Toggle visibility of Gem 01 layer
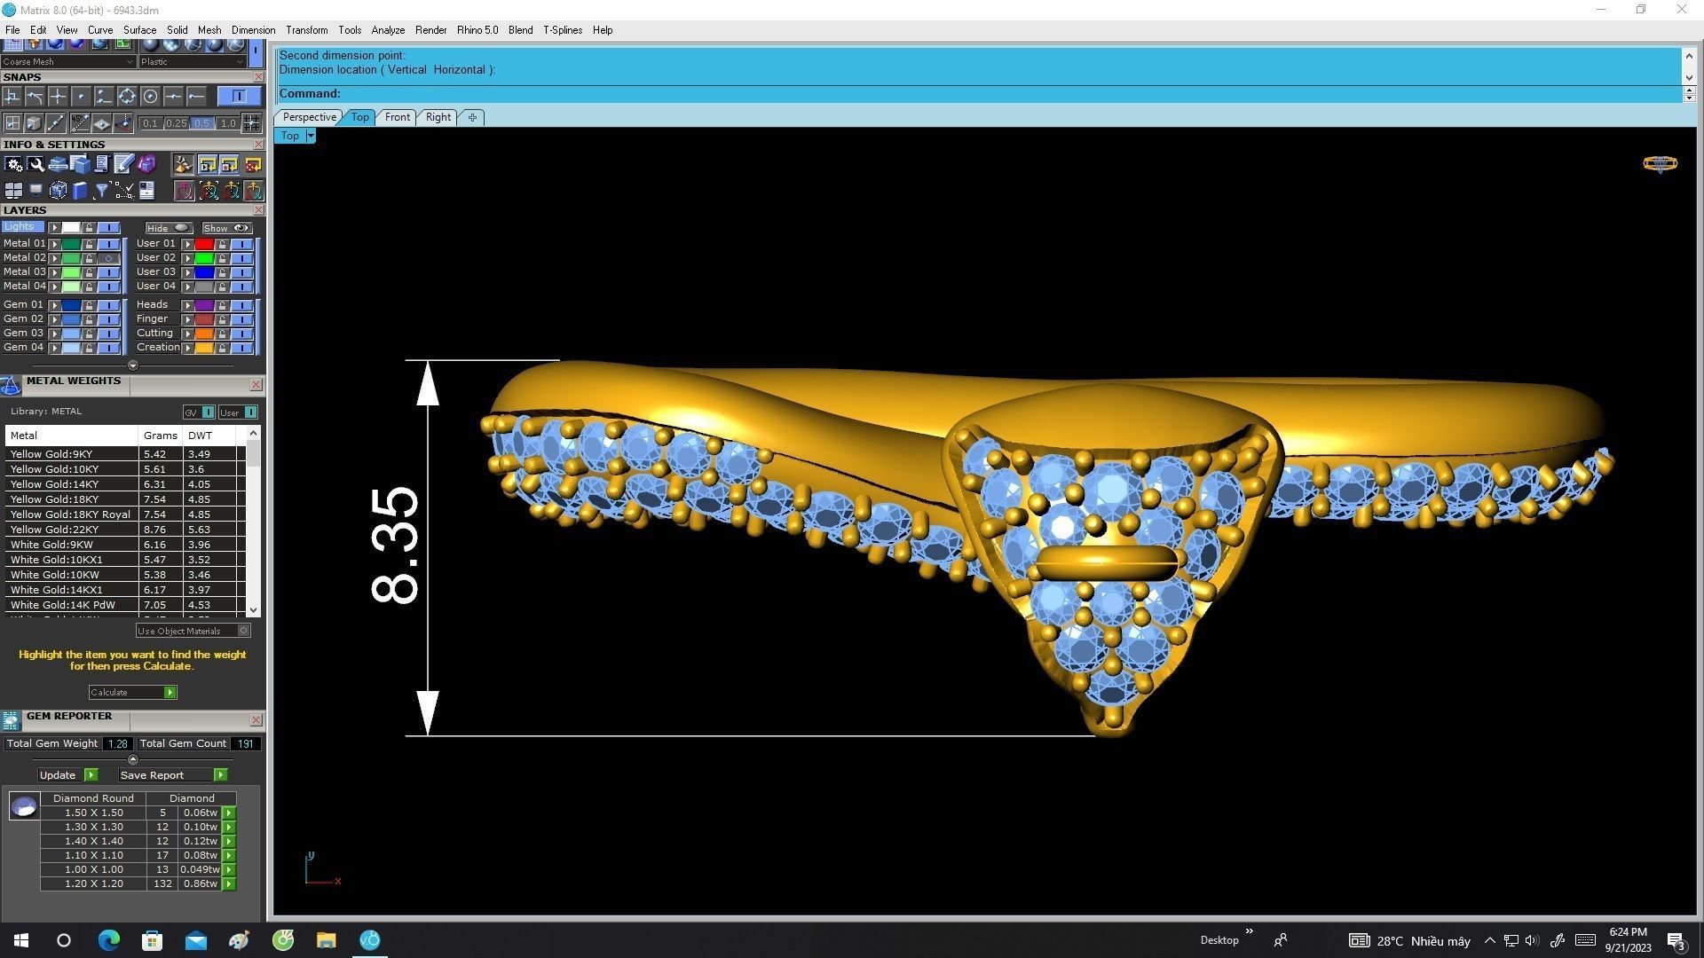 tap(108, 305)
